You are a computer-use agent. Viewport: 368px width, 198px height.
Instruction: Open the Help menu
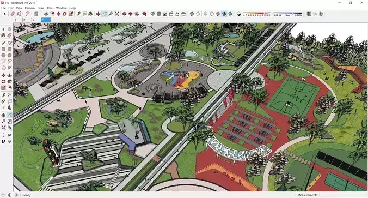click(72, 8)
